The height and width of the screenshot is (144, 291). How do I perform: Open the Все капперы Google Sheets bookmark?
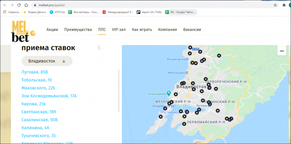(x=84, y=12)
